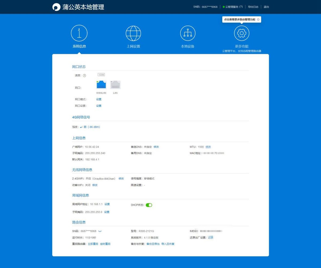Open 系统信息 via the info icon

tap(79, 33)
